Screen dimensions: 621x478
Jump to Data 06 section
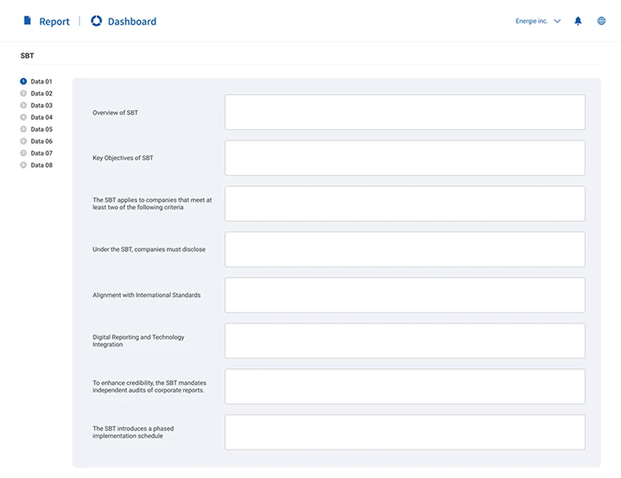(41, 141)
